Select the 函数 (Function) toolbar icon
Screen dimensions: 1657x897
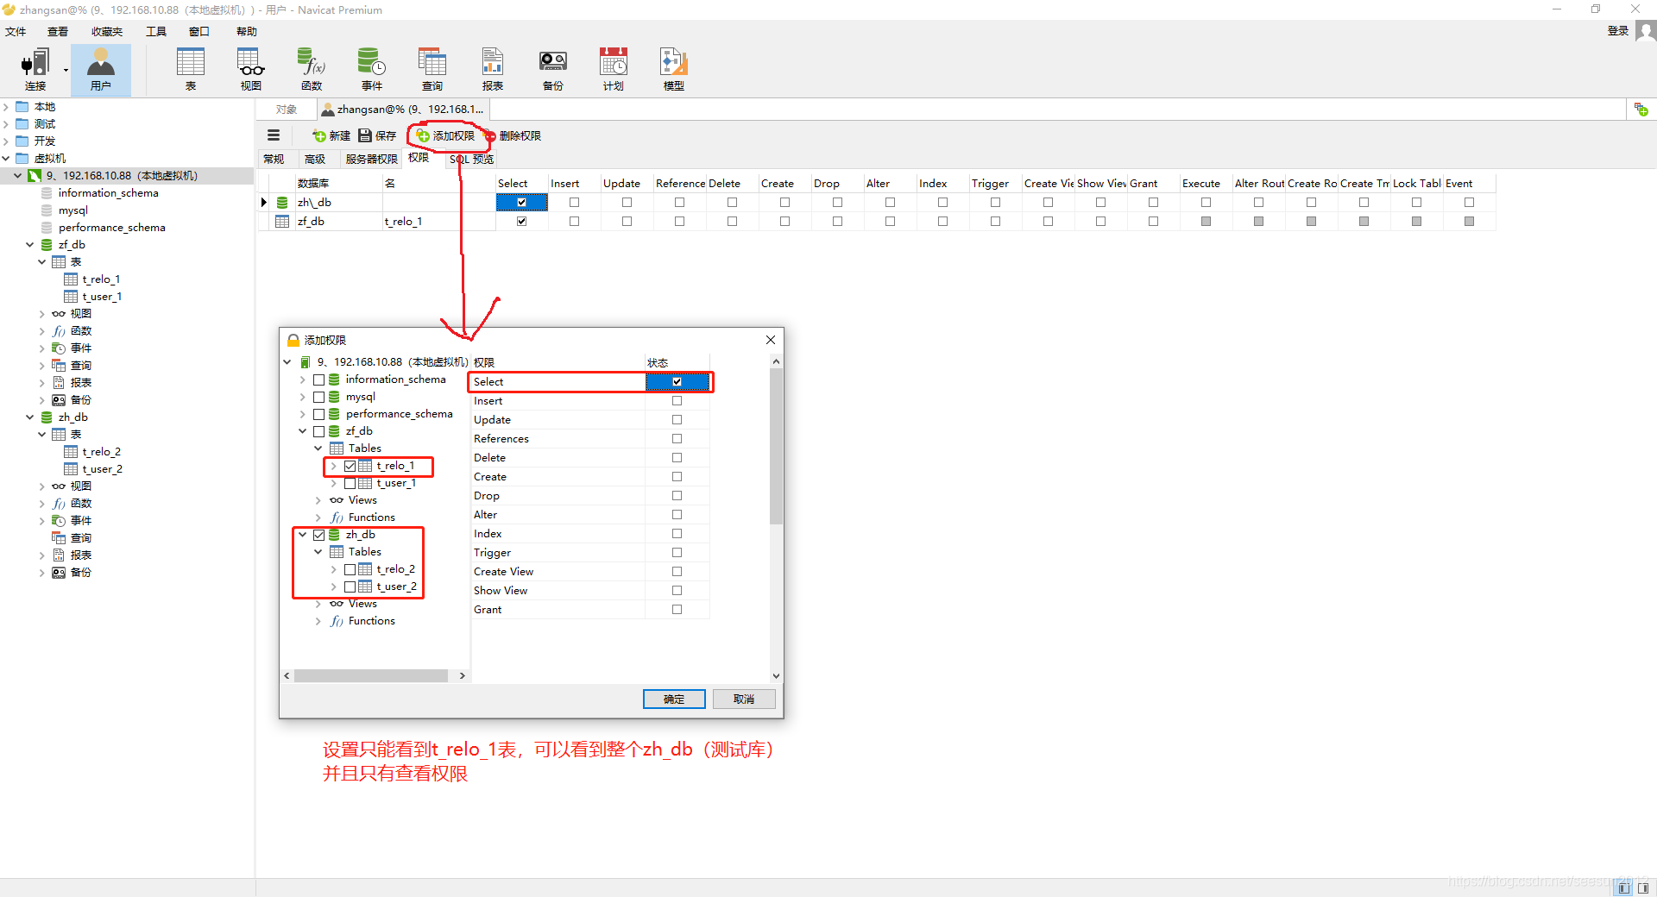click(311, 69)
